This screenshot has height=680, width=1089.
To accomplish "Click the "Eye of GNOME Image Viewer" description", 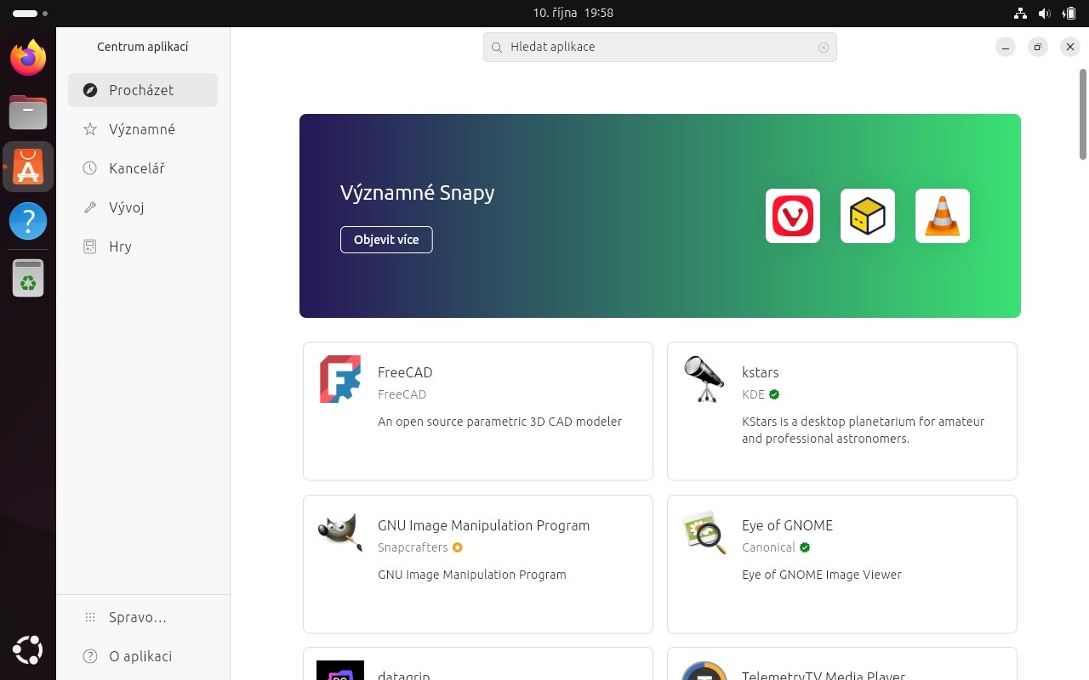I will pos(822,575).
